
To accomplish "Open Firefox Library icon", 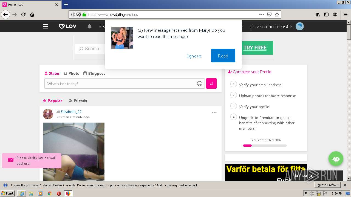I will point(318,15).
